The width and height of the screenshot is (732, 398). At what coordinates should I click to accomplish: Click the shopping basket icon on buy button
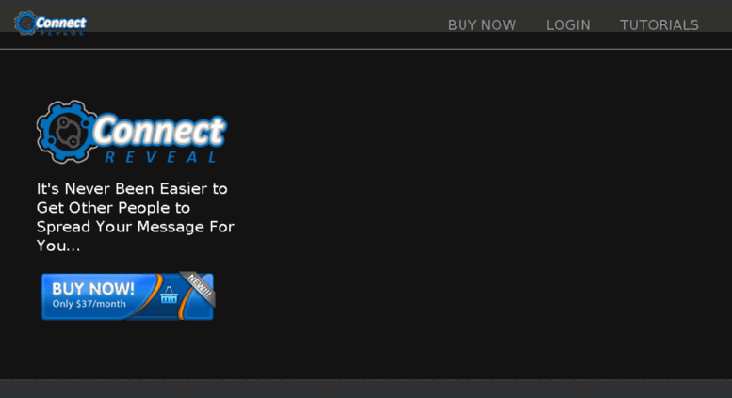point(169,295)
